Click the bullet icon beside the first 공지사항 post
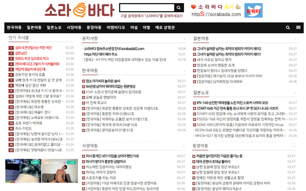Viewport: 306px width, 191px height. [x=83, y=49]
